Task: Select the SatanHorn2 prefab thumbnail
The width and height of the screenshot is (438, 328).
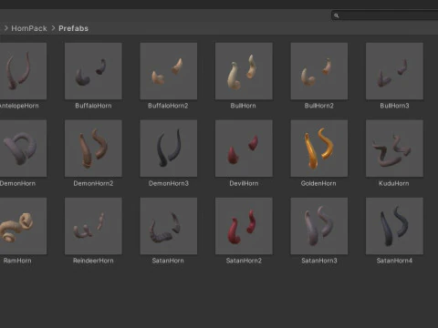Action: point(244,226)
